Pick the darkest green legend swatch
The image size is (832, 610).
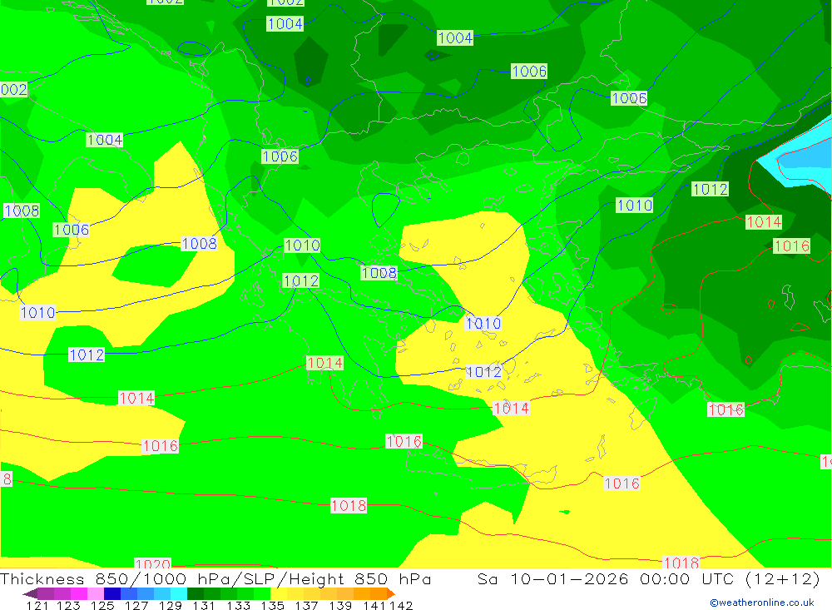(x=196, y=593)
